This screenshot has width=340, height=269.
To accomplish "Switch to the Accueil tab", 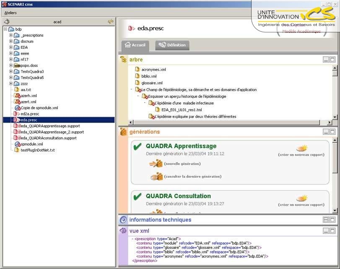I will pos(135,45).
